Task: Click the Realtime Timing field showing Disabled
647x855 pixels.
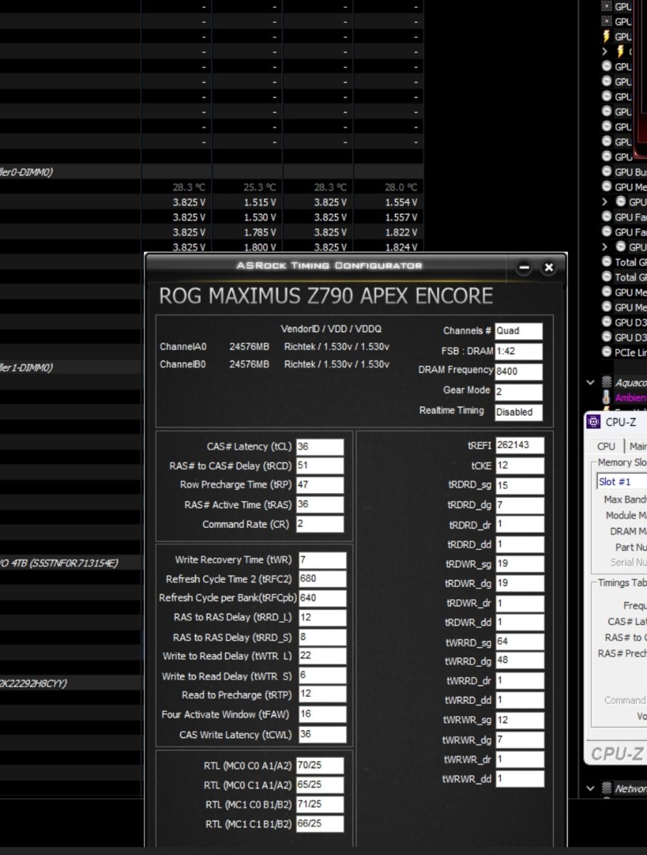Action: pos(519,412)
